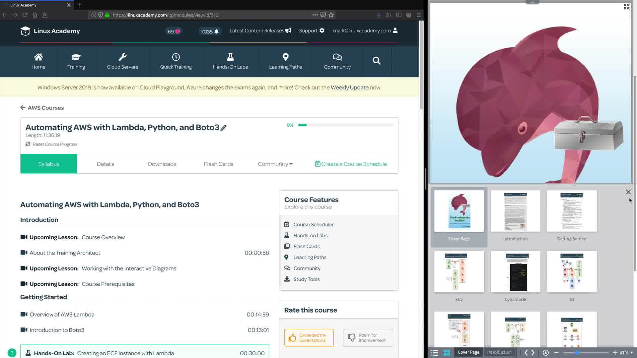Viewport: 637px width, 358px height.
Task: Exit fullscreen with collapse arrows icon
Action: click(x=626, y=7)
